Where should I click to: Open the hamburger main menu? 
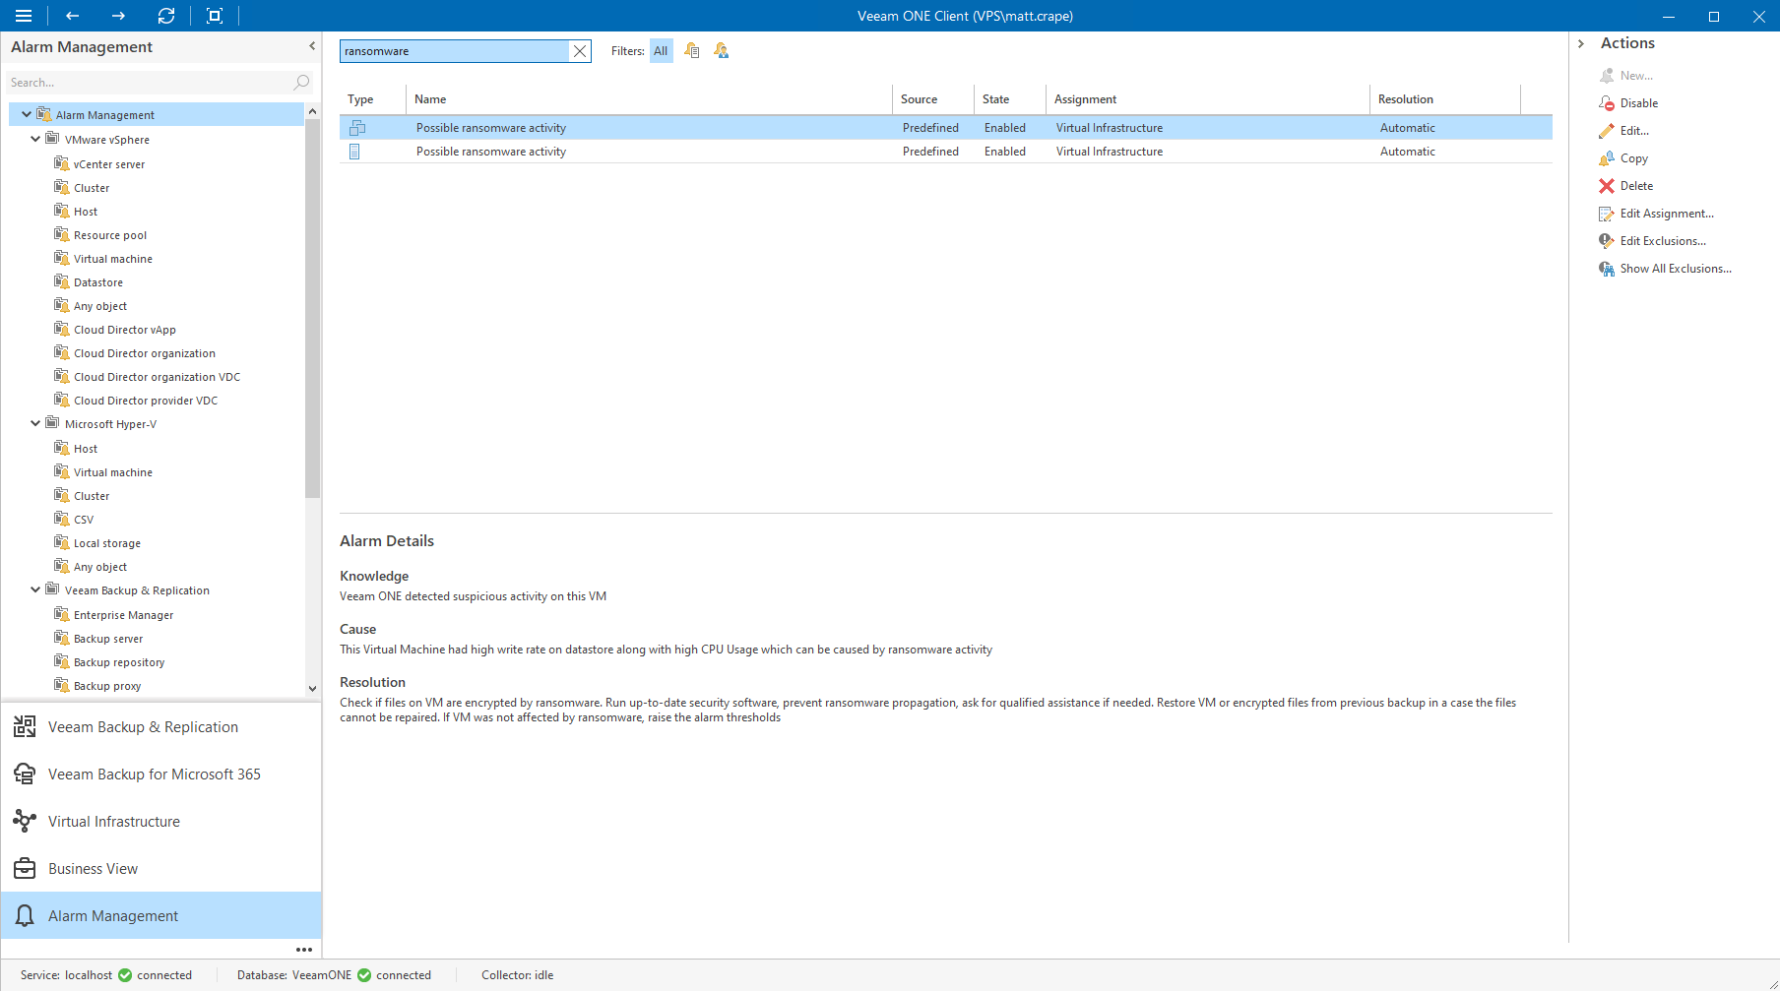(x=24, y=16)
